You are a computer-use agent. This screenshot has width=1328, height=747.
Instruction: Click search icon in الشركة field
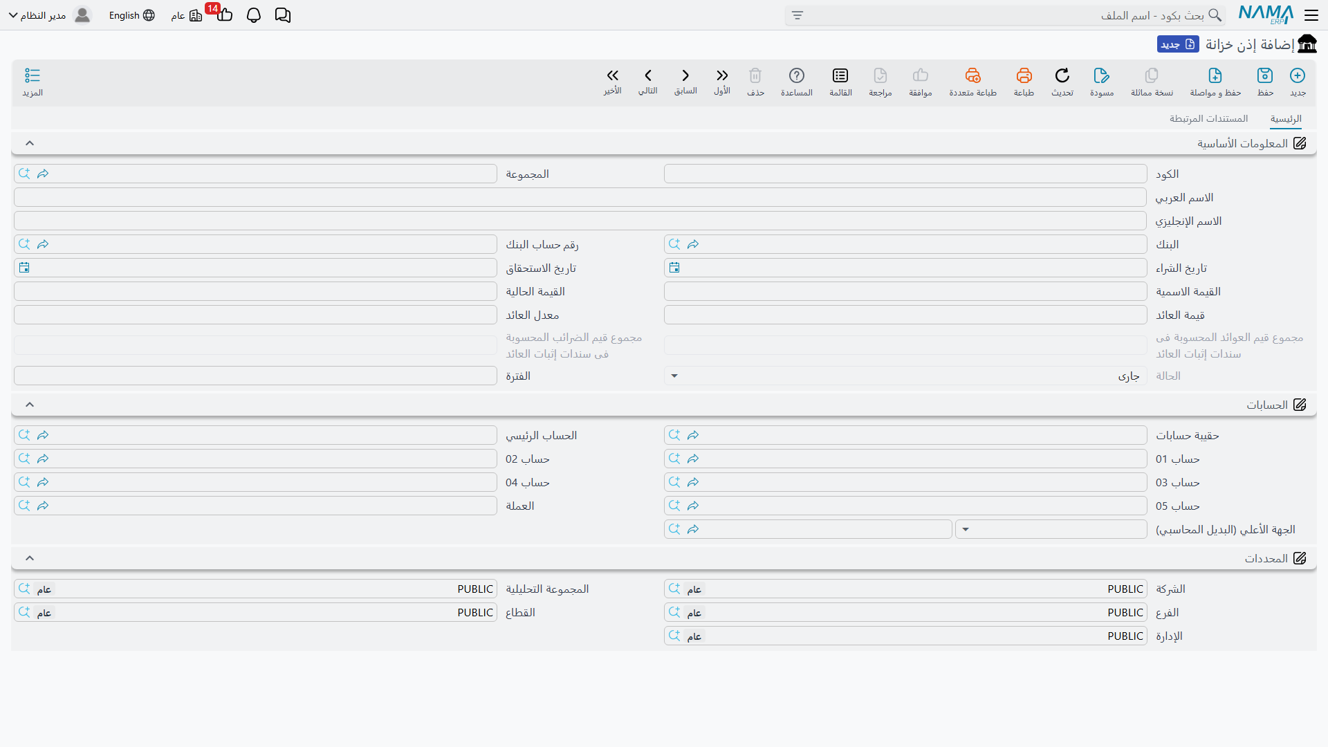(674, 589)
